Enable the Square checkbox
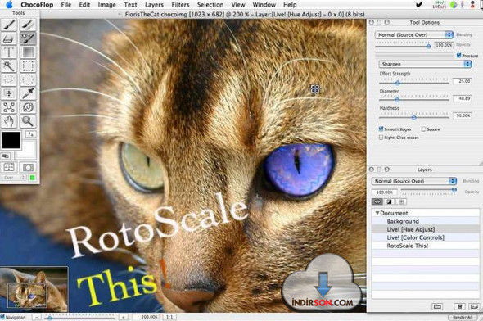This screenshot has height=321, width=483. (x=423, y=129)
